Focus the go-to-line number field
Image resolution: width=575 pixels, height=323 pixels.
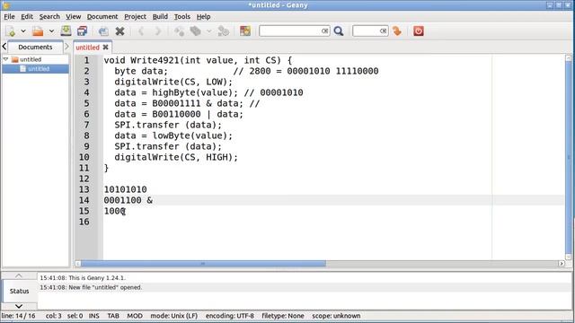366,31
